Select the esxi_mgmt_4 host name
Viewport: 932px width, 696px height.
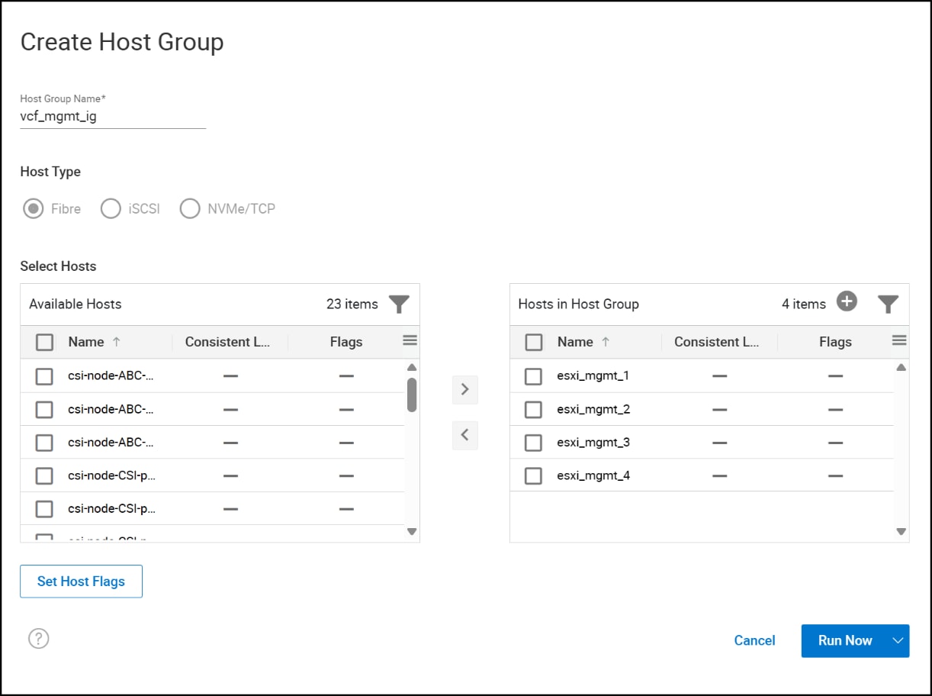(593, 475)
